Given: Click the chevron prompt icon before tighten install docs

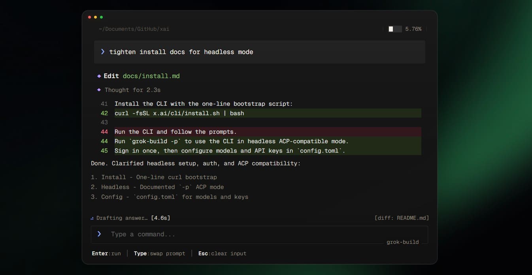Looking at the screenshot, I should coord(103,52).
